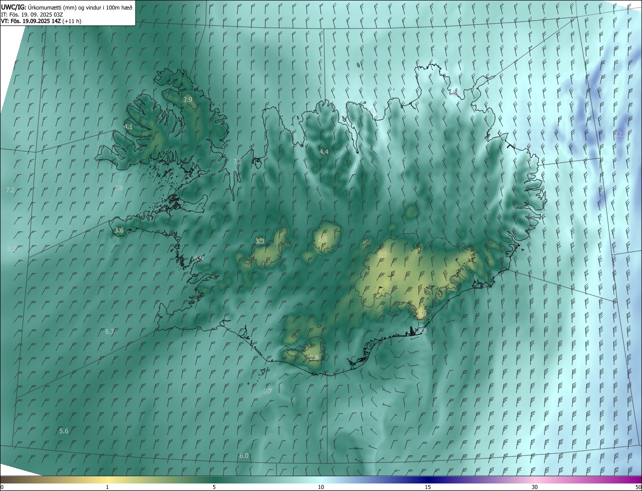Image resolution: width=642 pixels, height=491 pixels.
Task: Click the initial time line 'IT: Fös. 19. 09. 2025 03Z'
Action: (32, 15)
